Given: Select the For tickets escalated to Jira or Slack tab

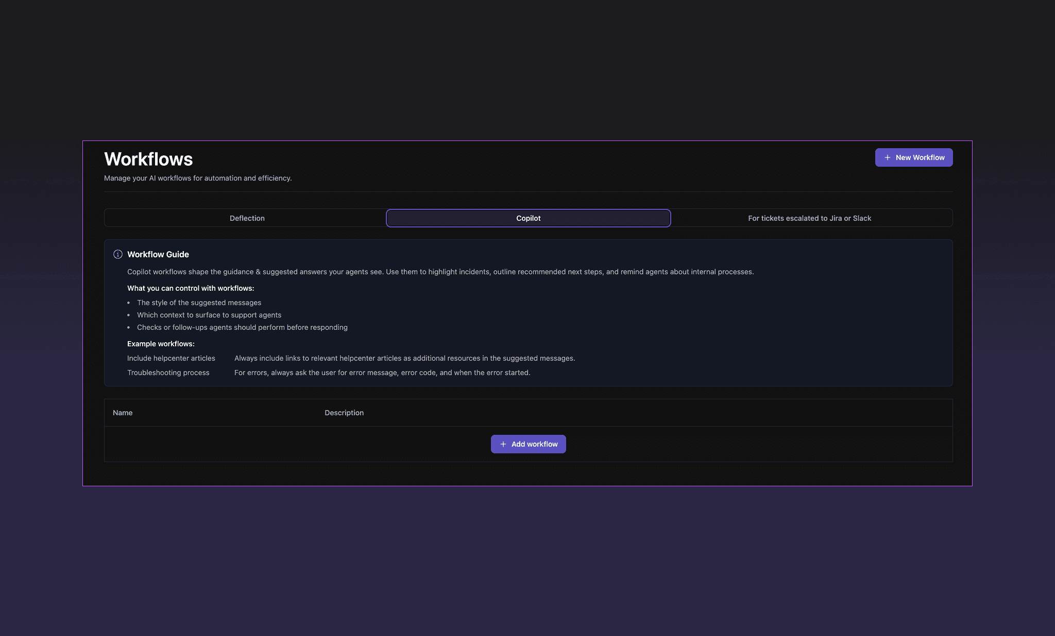Looking at the screenshot, I should pyautogui.click(x=809, y=218).
